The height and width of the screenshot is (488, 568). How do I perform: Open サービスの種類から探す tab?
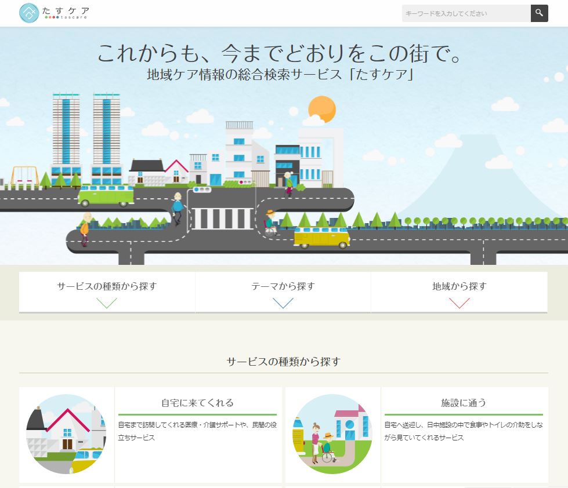107,292
